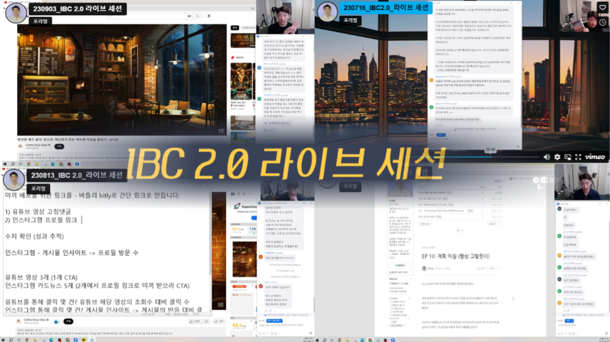Image resolution: width=610 pixels, height=342 pixels.
Task: Click the subscribe button in 230903 YouTube page
Action: 59,146
